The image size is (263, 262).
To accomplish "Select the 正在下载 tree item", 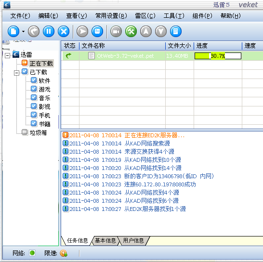I will (41, 64).
